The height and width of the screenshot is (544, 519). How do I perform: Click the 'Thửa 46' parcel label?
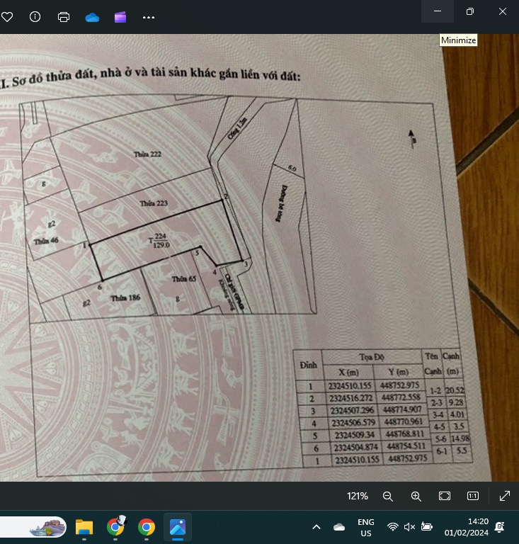pos(46,241)
